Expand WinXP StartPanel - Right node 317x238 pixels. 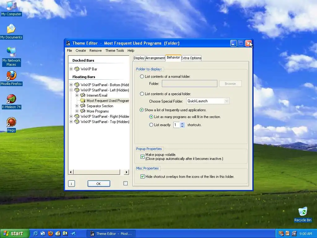tap(71, 117)
